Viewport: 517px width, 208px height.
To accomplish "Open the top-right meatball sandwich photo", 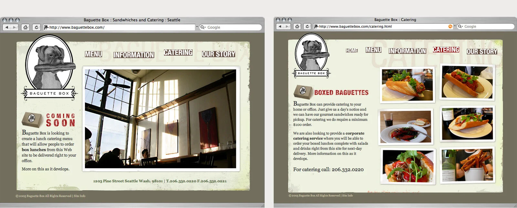I will (467, 82).
